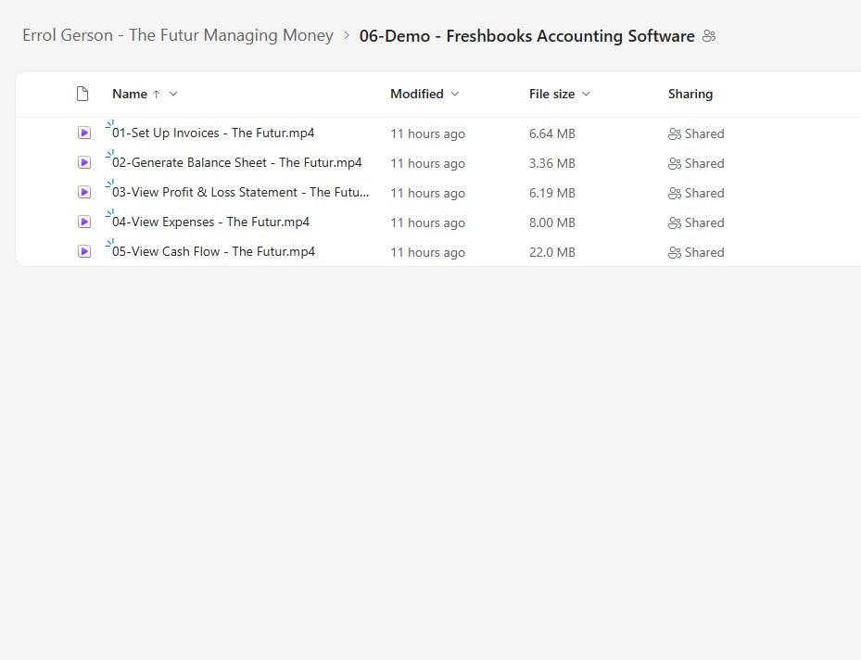Click video icon for 01-Set Up Invoices
Image resolution: width=861 pixels, height=660 pixels.
84,133
